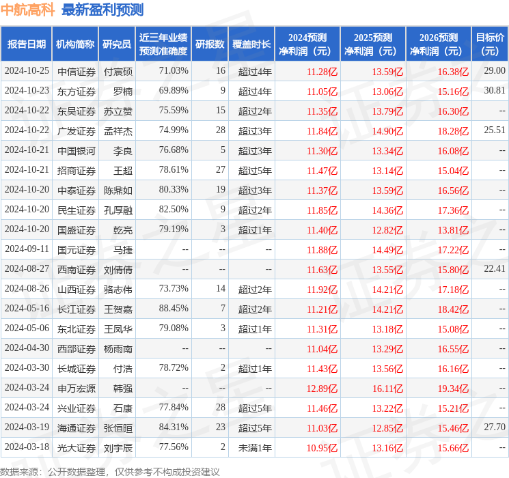Click analyst name 孟祥杰
Screen dimensions: 509x478
pos(118,131)
